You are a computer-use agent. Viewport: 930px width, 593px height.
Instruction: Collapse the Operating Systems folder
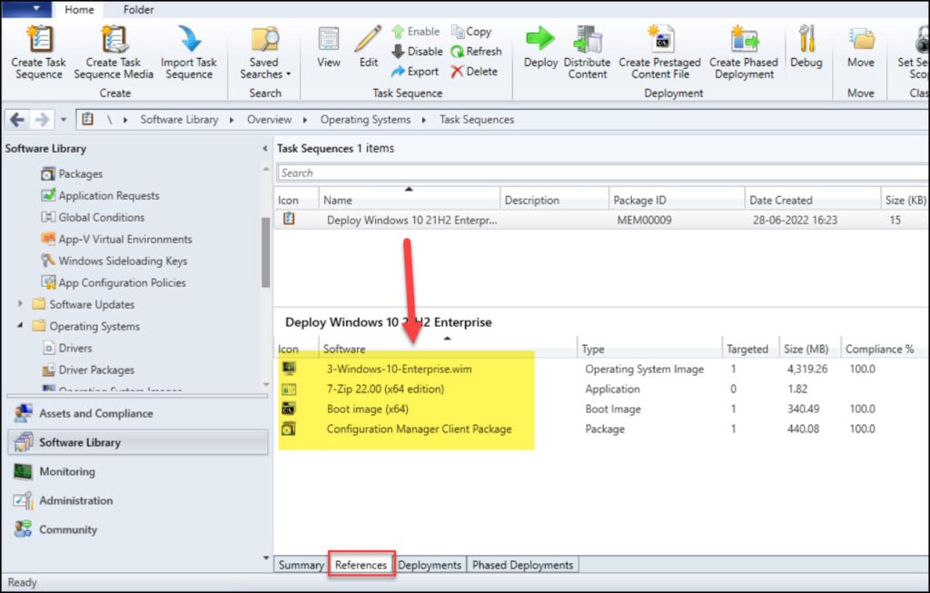(20, 325)
